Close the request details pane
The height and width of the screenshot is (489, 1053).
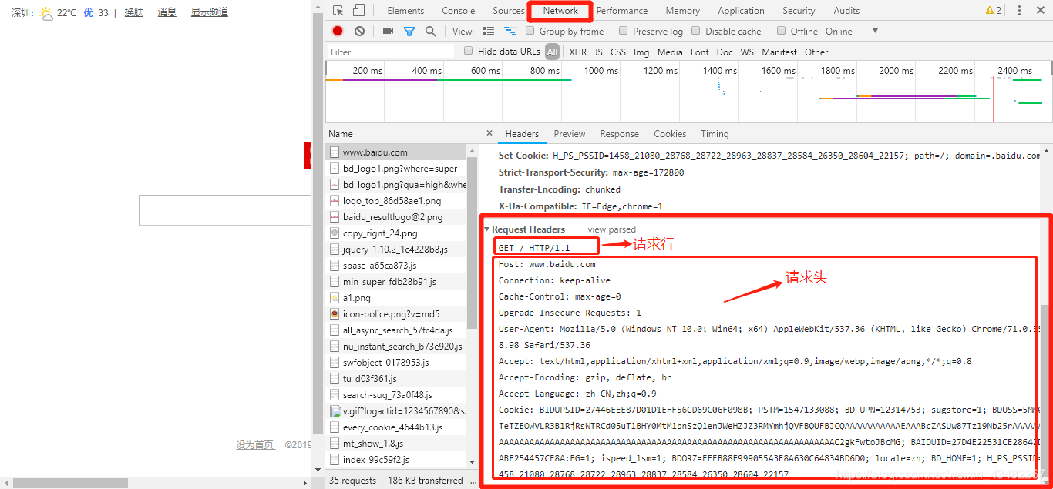(489, 134)
